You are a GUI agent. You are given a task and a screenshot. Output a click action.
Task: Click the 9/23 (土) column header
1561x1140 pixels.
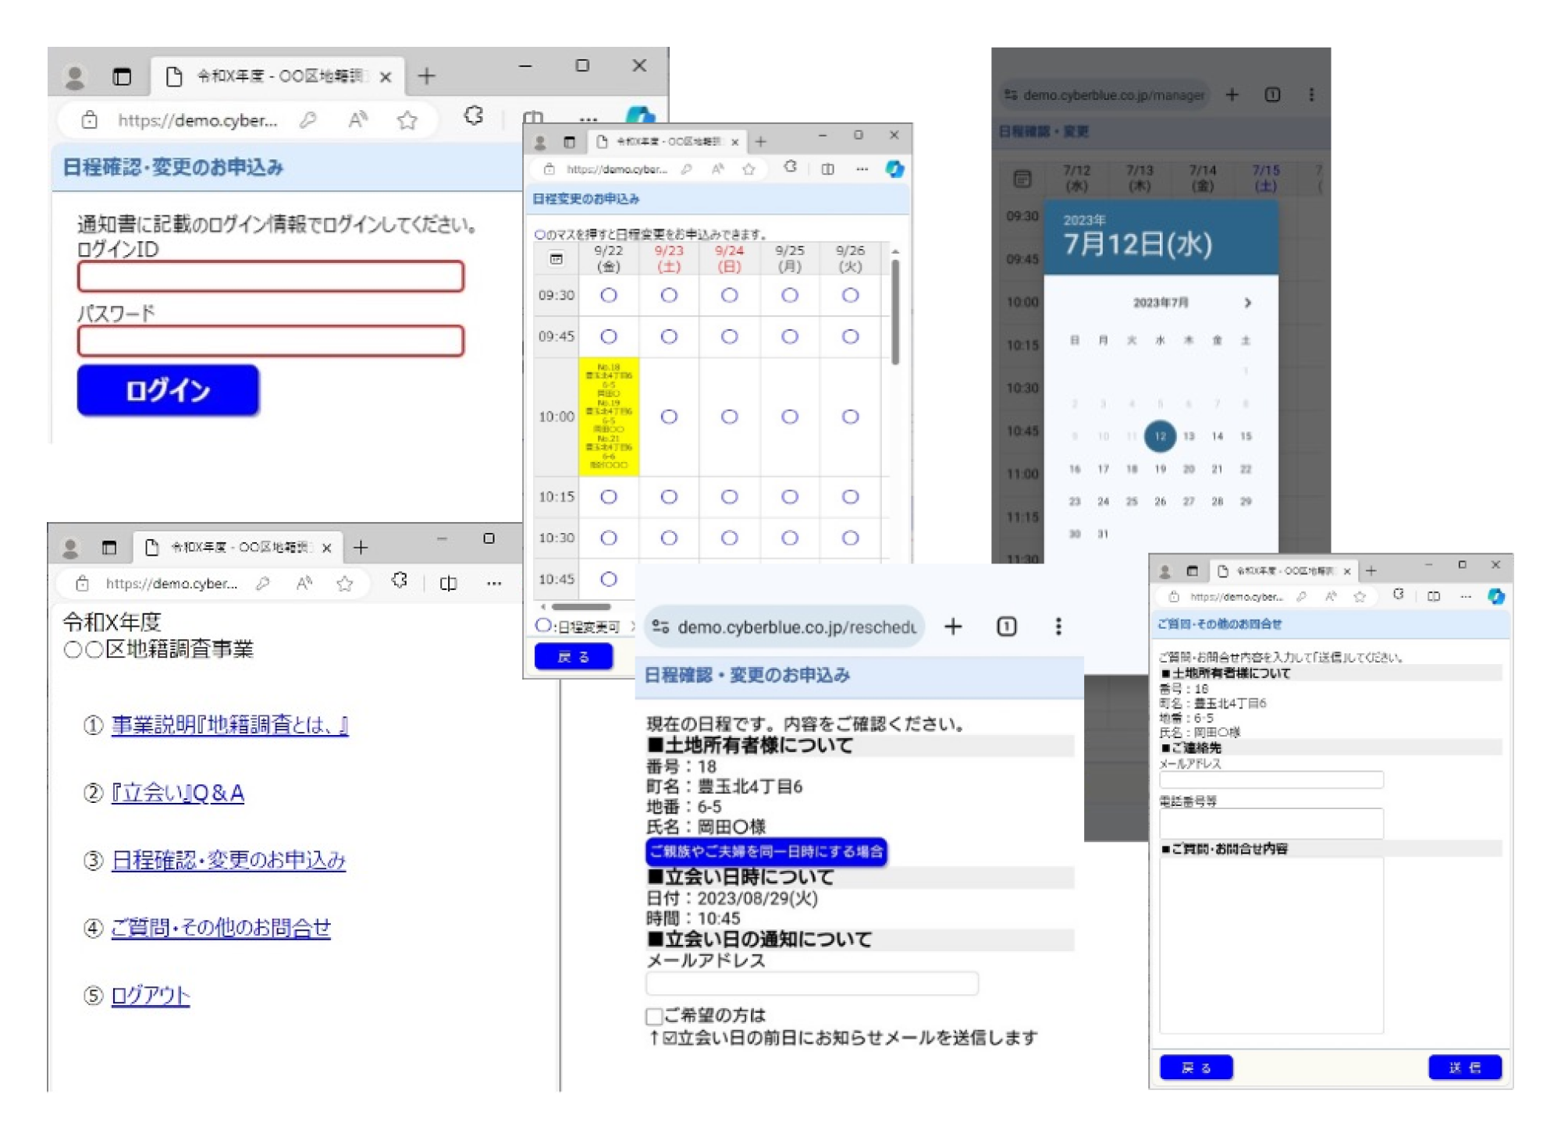tap(669, 258)
